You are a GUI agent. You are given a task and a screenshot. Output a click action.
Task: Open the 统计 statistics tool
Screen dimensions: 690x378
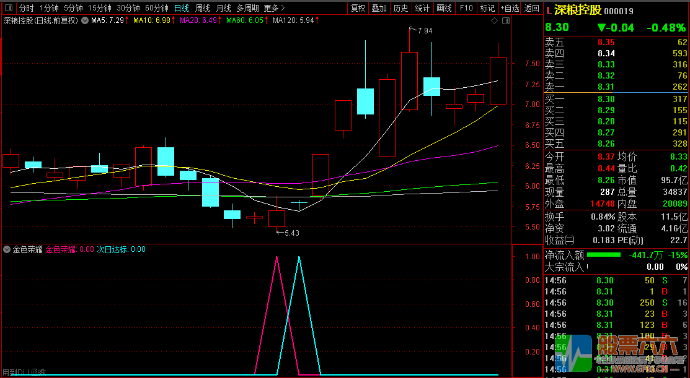[x=422, y=8]
